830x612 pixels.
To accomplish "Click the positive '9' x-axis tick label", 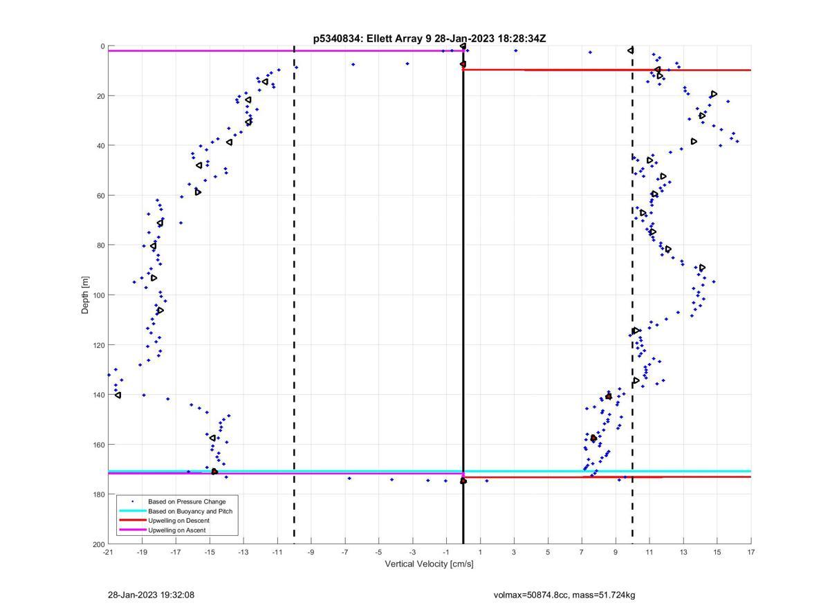I will click(616, 552).
